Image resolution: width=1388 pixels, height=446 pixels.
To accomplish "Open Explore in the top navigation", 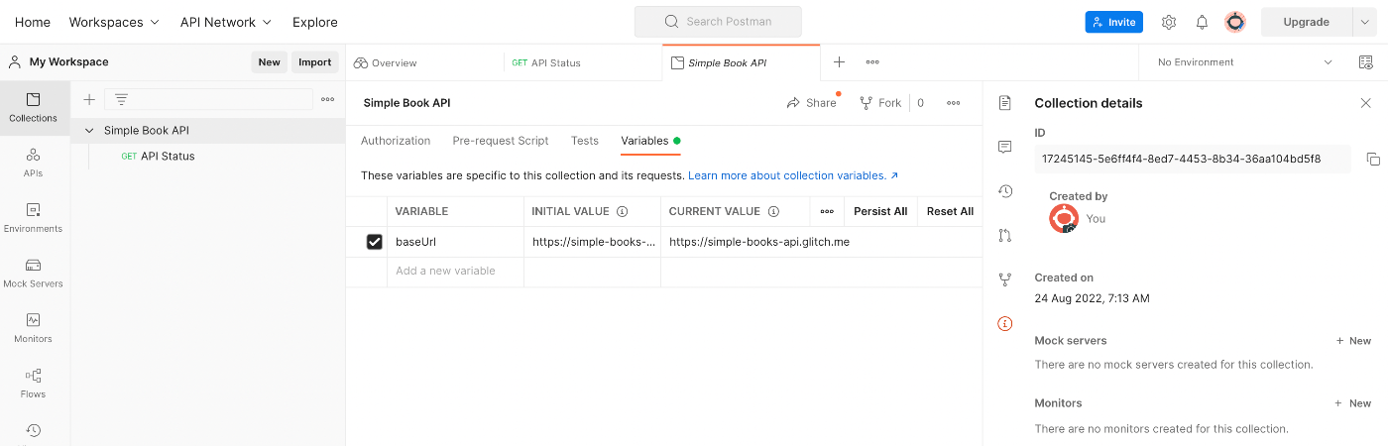I will pyautogui.click(x=315, y=22).
